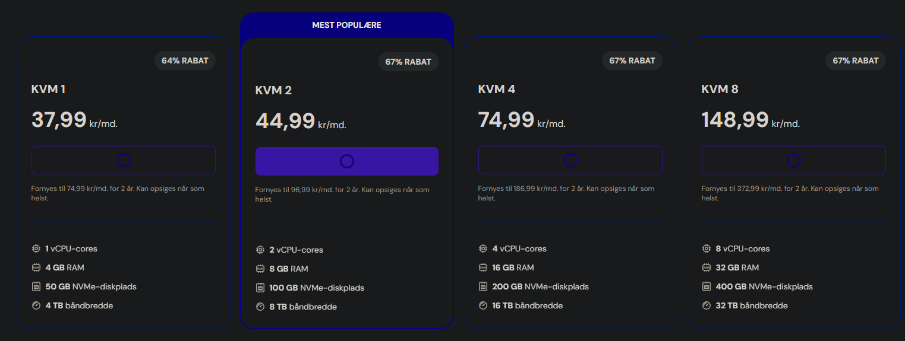Click the gauge icon beside 16 TB båndbredde
The height and width of the screenshot is (341, 905).
tap(483, 306)
